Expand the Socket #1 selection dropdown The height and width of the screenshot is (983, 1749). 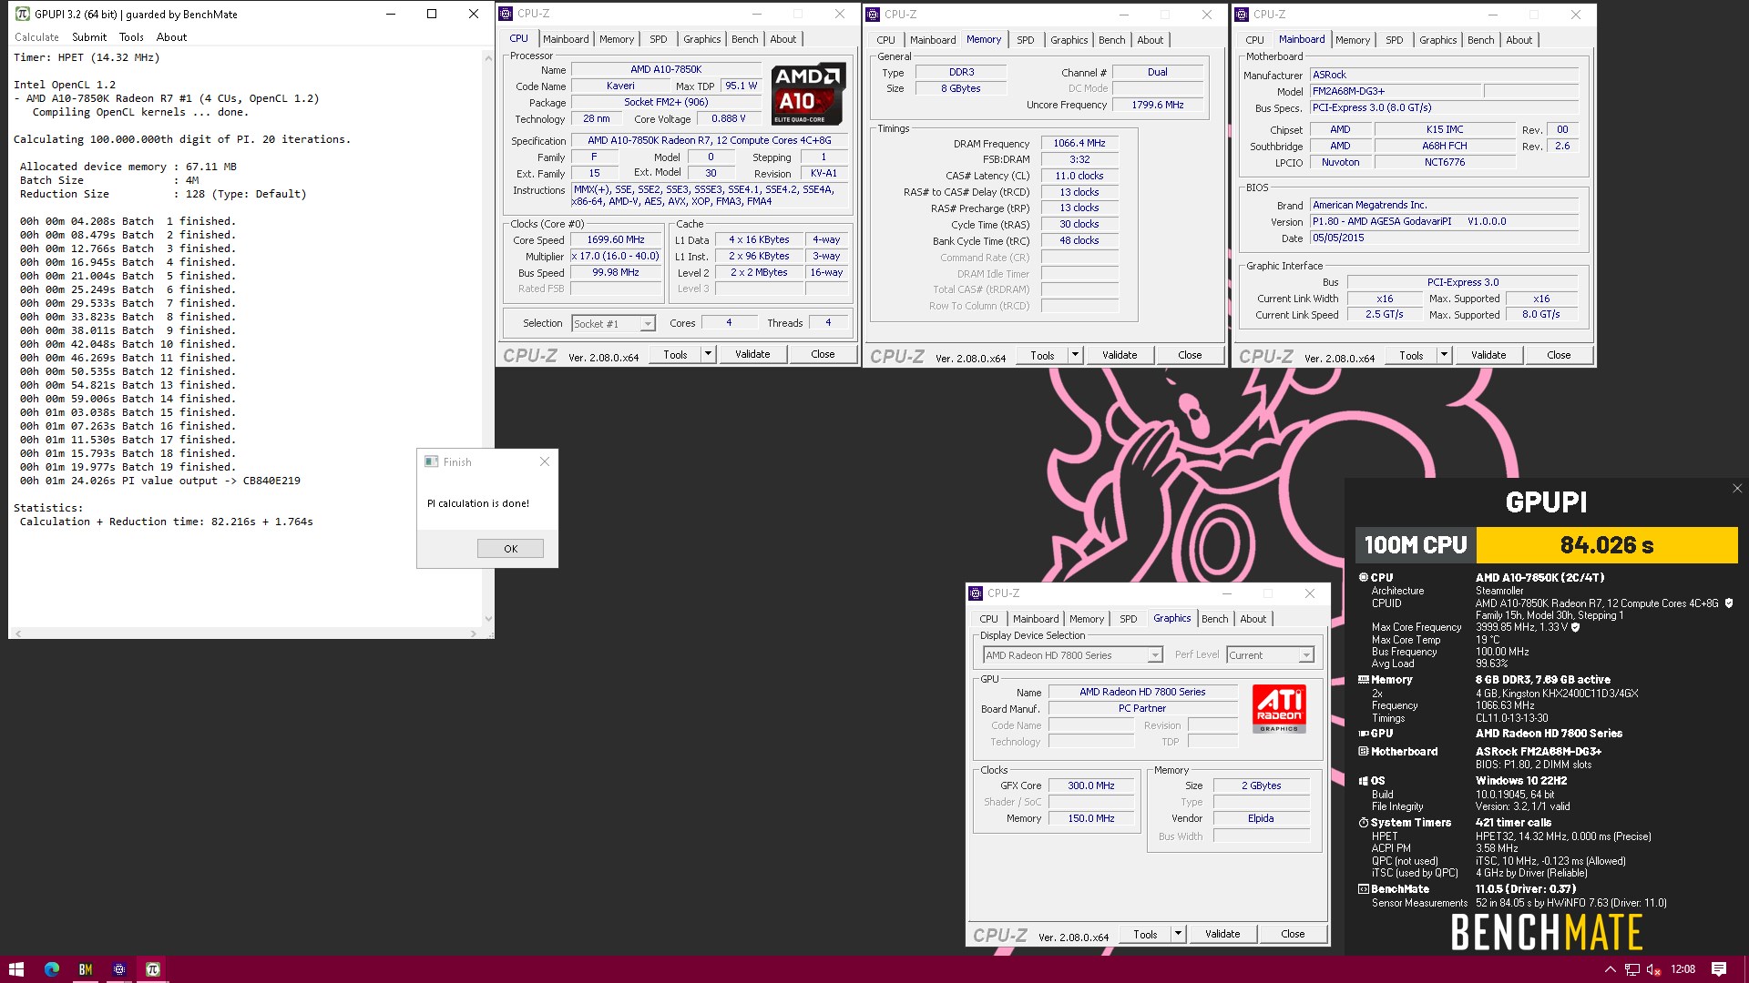point(648,324)
